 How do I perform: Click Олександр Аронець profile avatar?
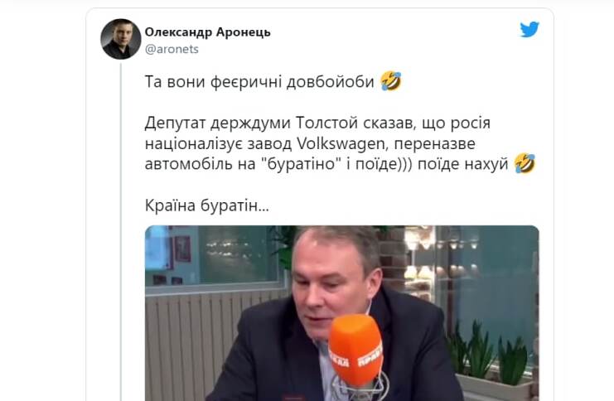121,39
